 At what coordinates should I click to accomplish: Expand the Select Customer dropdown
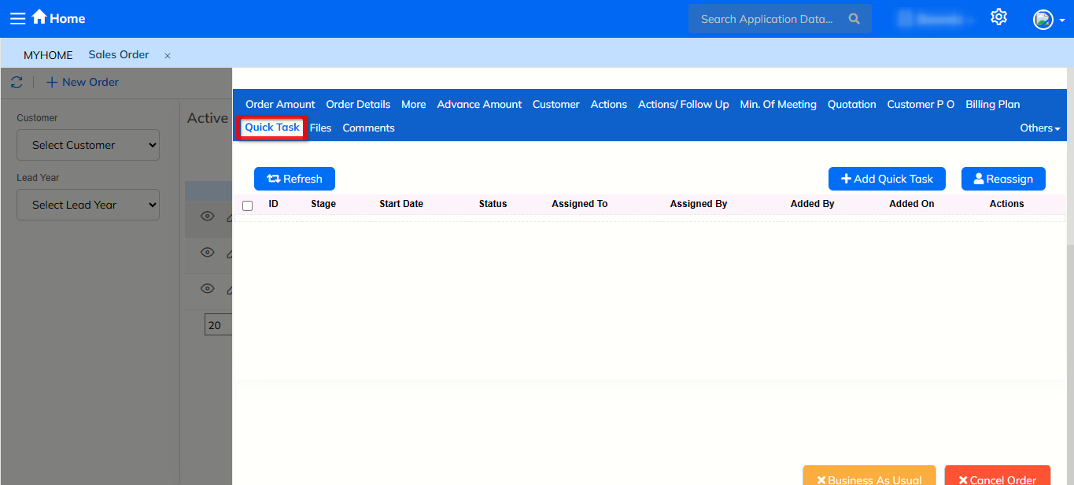coord(88,145)
